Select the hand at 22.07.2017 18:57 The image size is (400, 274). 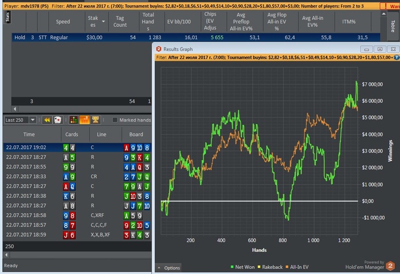pos(77,225)
